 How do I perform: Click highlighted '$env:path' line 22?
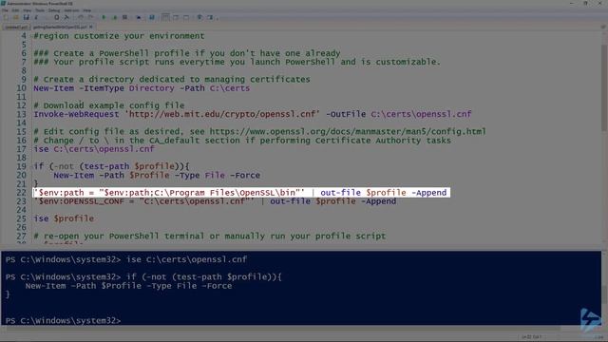coord(240,192)
